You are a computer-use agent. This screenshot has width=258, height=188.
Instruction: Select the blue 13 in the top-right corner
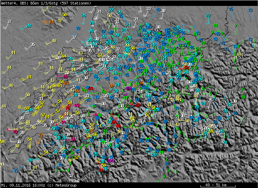click(x=250, y=10)
